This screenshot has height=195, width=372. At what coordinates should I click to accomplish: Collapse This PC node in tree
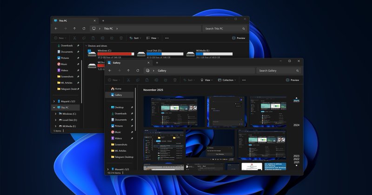[x=54, y=108]
